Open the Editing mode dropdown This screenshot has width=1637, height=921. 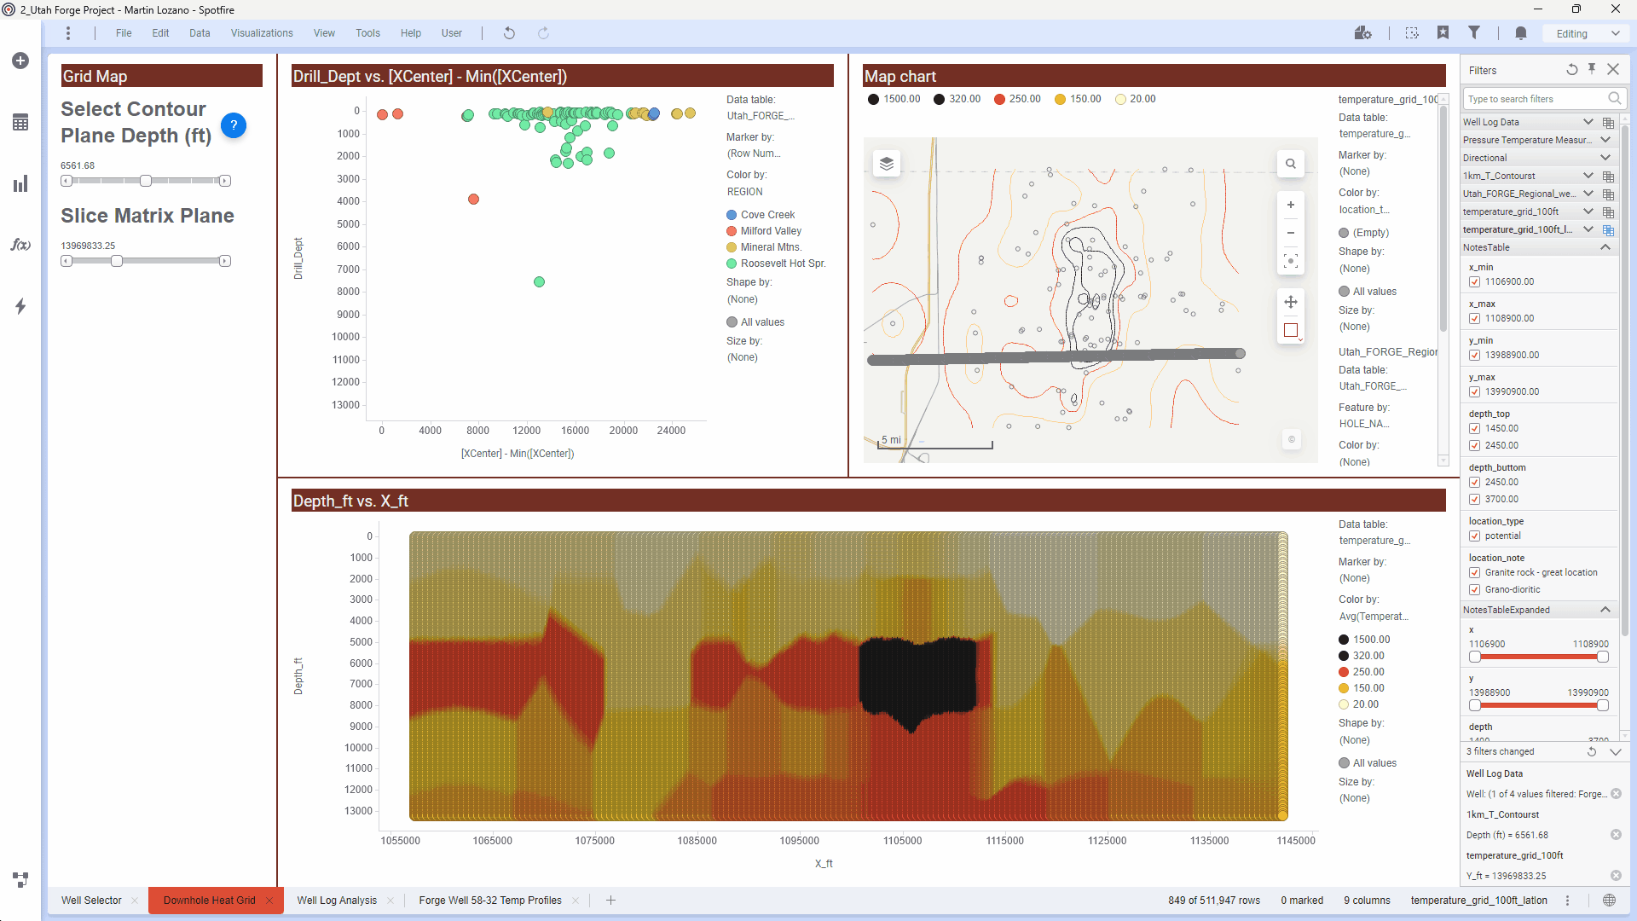(1584, 32)
